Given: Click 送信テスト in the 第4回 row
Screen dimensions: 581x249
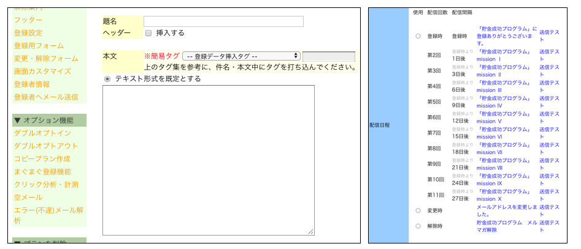Looking at the screenshot, I should click(x=549, y=86).
